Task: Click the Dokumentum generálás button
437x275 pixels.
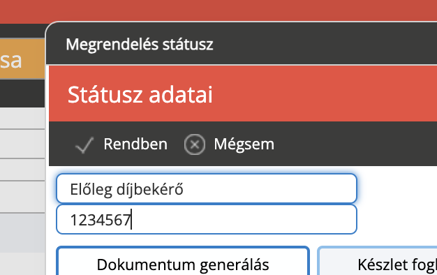Action: [183, 261]
